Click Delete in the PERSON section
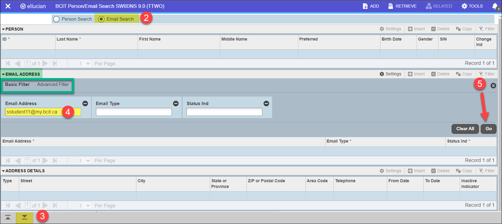502x224 pixels. click(440, 29)
